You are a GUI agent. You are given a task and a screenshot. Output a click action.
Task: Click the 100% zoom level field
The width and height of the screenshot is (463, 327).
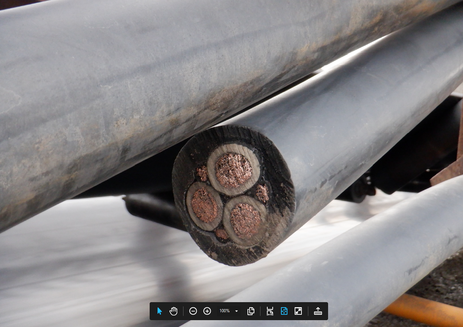click(x=224, y=311)
